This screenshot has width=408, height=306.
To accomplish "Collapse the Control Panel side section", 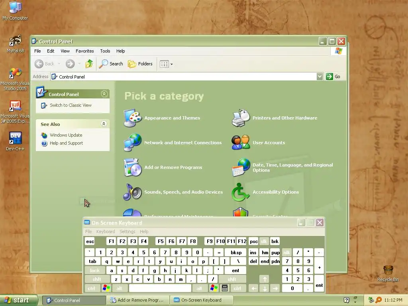I will pos(104,94).
